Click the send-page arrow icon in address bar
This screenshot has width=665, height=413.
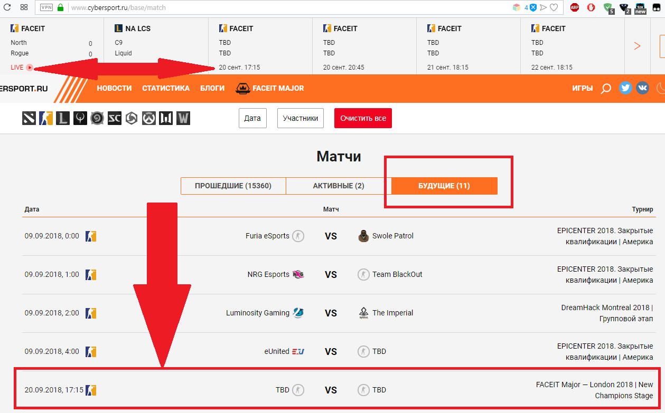pyautogui.click(x=544, y=7)
